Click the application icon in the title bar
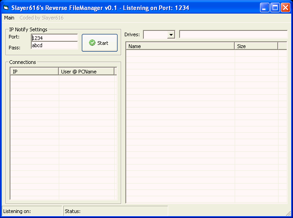The width and height of the screenshot is (293, 218). pos(6,8)
